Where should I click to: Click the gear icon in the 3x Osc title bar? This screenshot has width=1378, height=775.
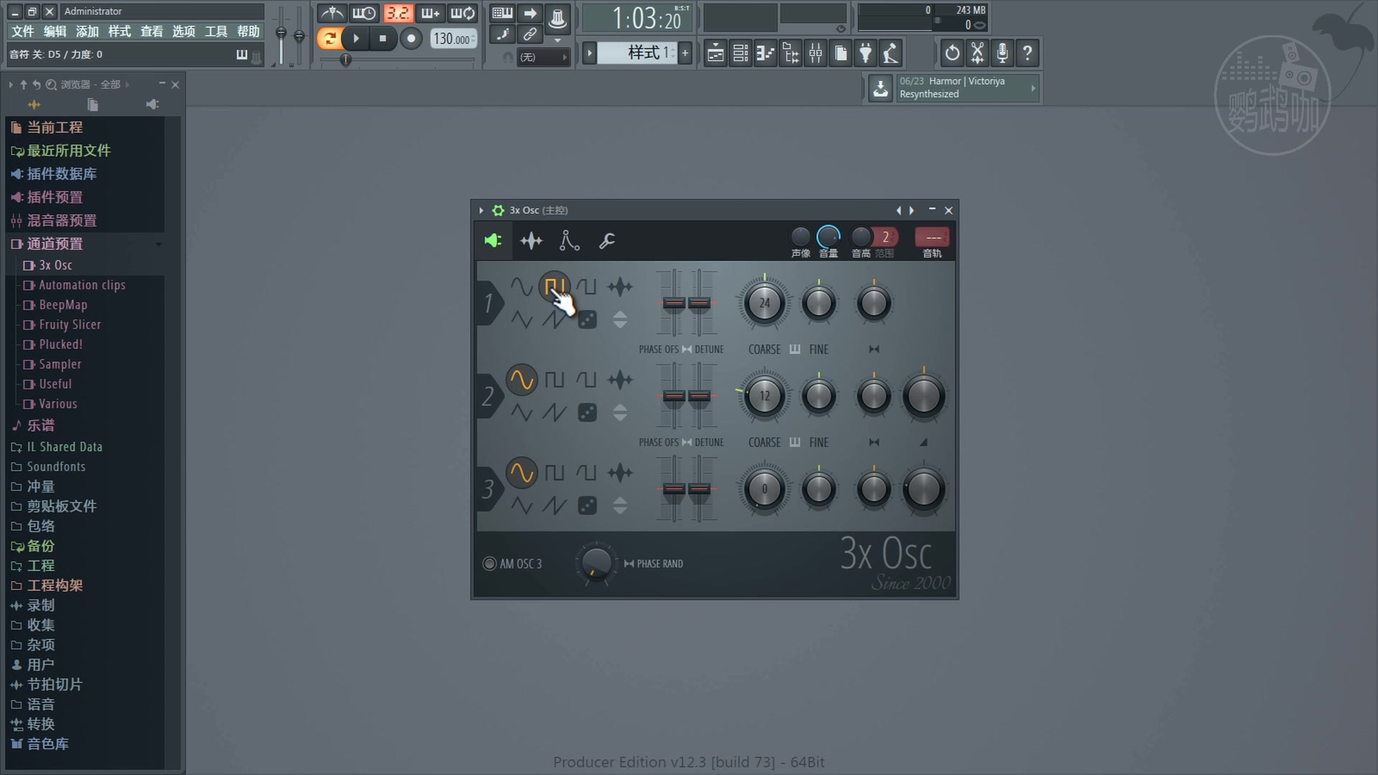pos(497,210)
